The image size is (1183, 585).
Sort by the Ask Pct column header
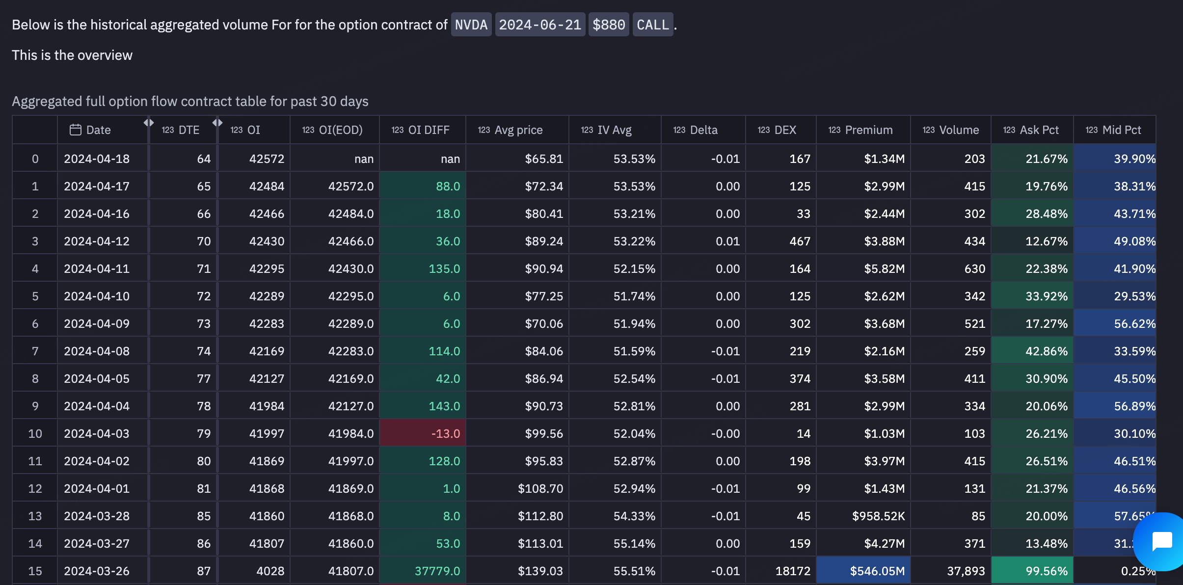click(x=1032, y=130)
